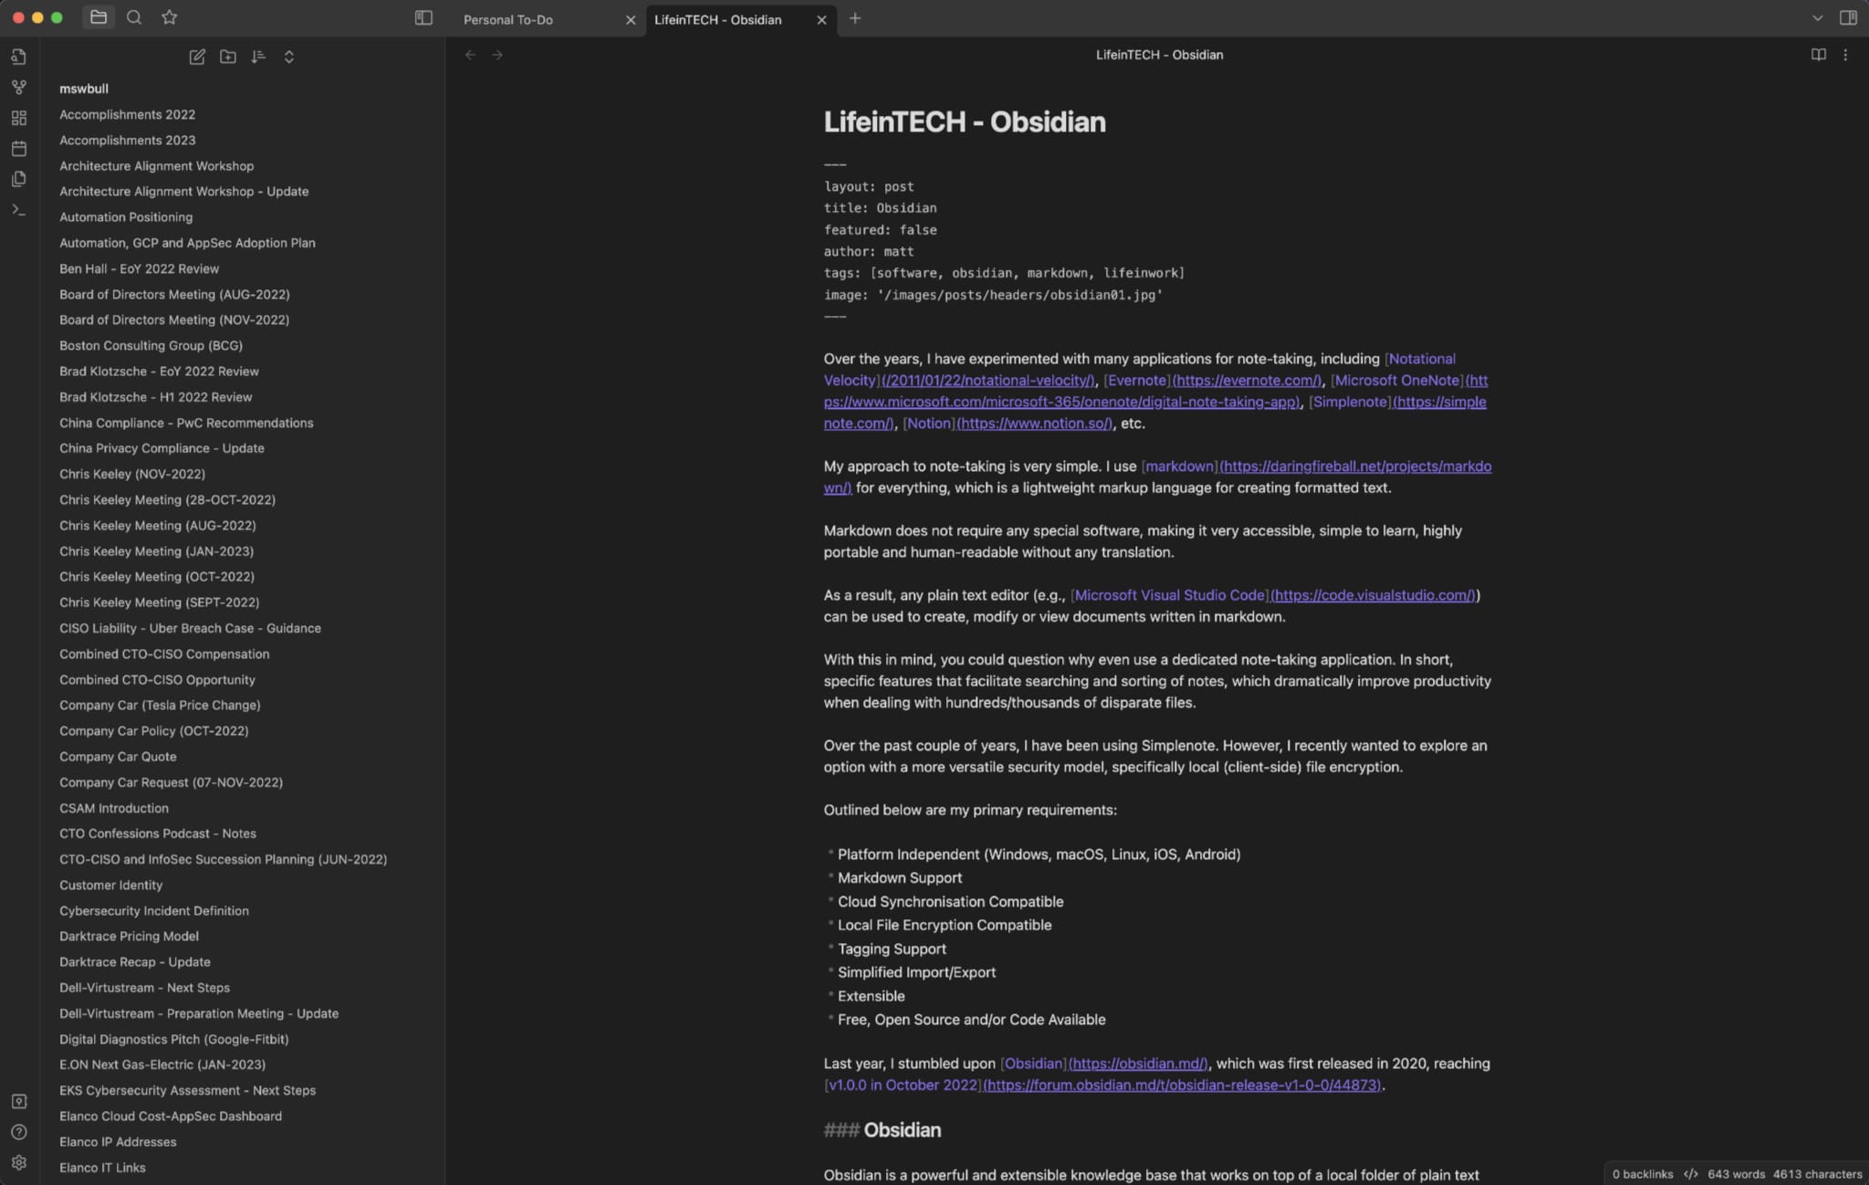Open CSAM Introduction note
The height and width of the screenshot is (1185, 1869).
(114, 808)
